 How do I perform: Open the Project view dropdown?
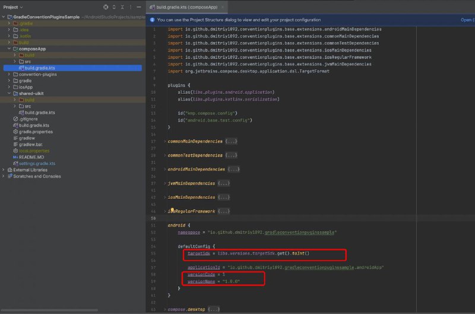point(13,7)
